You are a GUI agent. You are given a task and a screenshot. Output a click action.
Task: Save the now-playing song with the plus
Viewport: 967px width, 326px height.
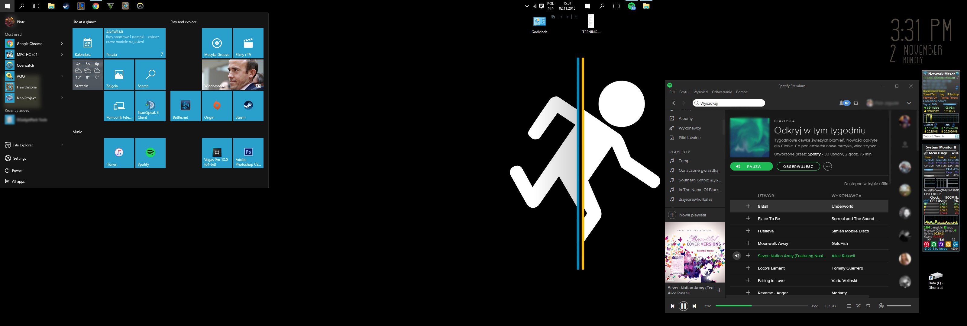click(x=719, y=290)
